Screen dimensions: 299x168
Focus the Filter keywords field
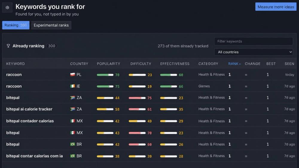point(254,41)
